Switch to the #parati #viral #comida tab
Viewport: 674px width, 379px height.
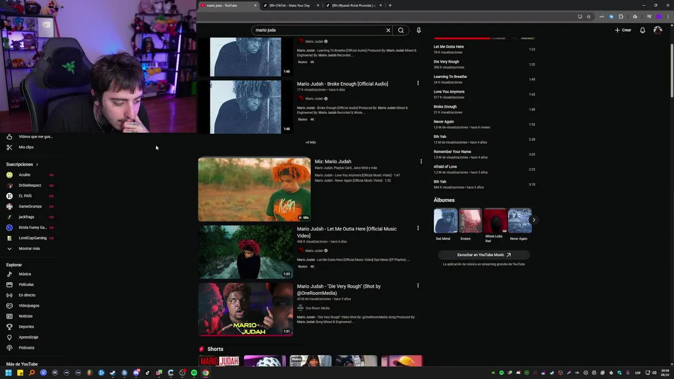(354, 5)
